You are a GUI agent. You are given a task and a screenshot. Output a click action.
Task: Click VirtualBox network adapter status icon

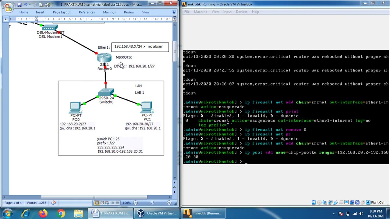(330, 203)
